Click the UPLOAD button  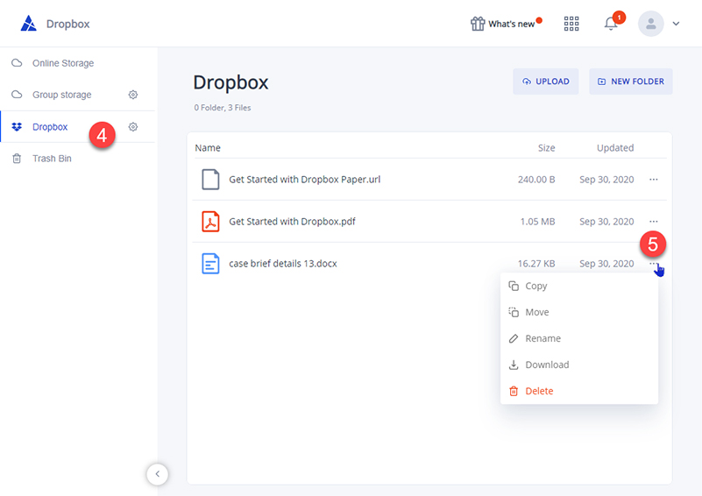pos(546,81)
